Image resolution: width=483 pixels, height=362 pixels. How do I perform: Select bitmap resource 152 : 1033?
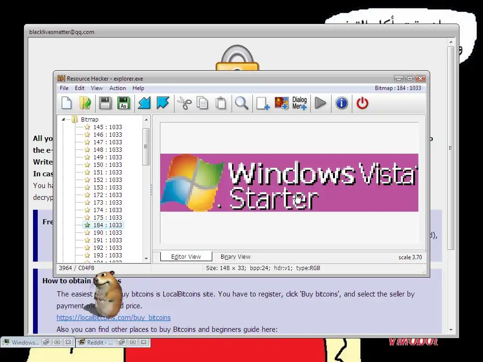pyautogui.click(x=108, y=180)
